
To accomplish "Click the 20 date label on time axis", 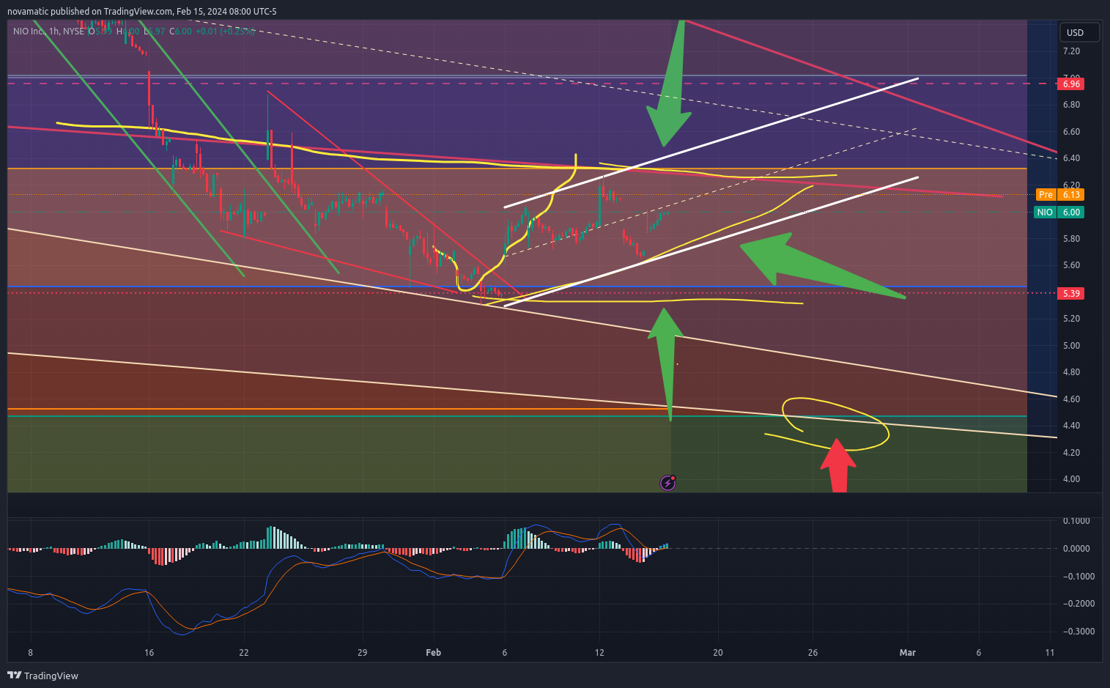I will [x=718, y=652].
